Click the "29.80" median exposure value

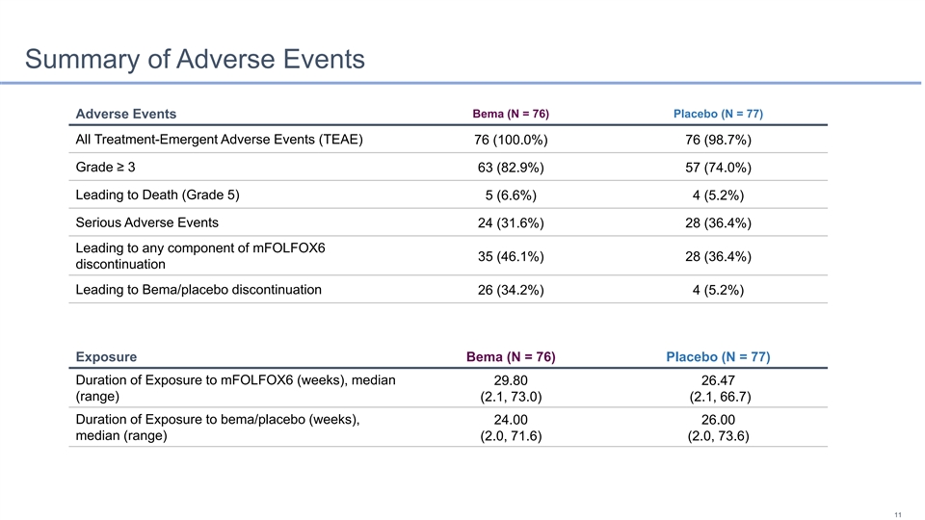coord(511,380)
